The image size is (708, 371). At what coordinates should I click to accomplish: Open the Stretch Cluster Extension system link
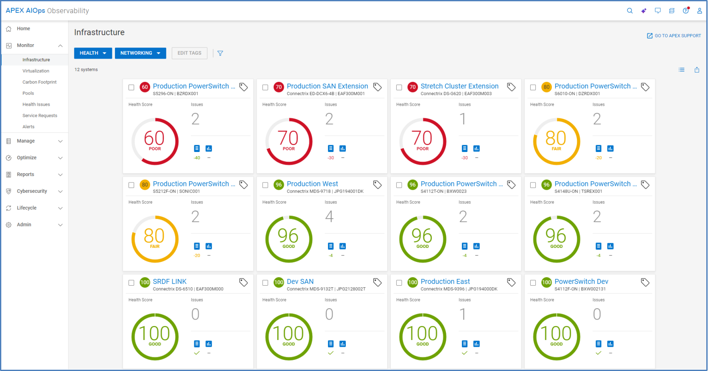point(459,86)
